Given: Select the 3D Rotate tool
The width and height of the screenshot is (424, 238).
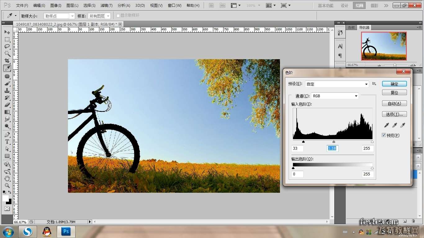Looking at the screenshot, I should pyautogui.click(x=7, y=164).
